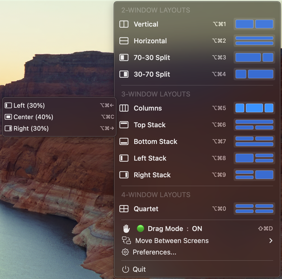
Task: Click the Right Stack row icon
Action: (x=124, y=175)
